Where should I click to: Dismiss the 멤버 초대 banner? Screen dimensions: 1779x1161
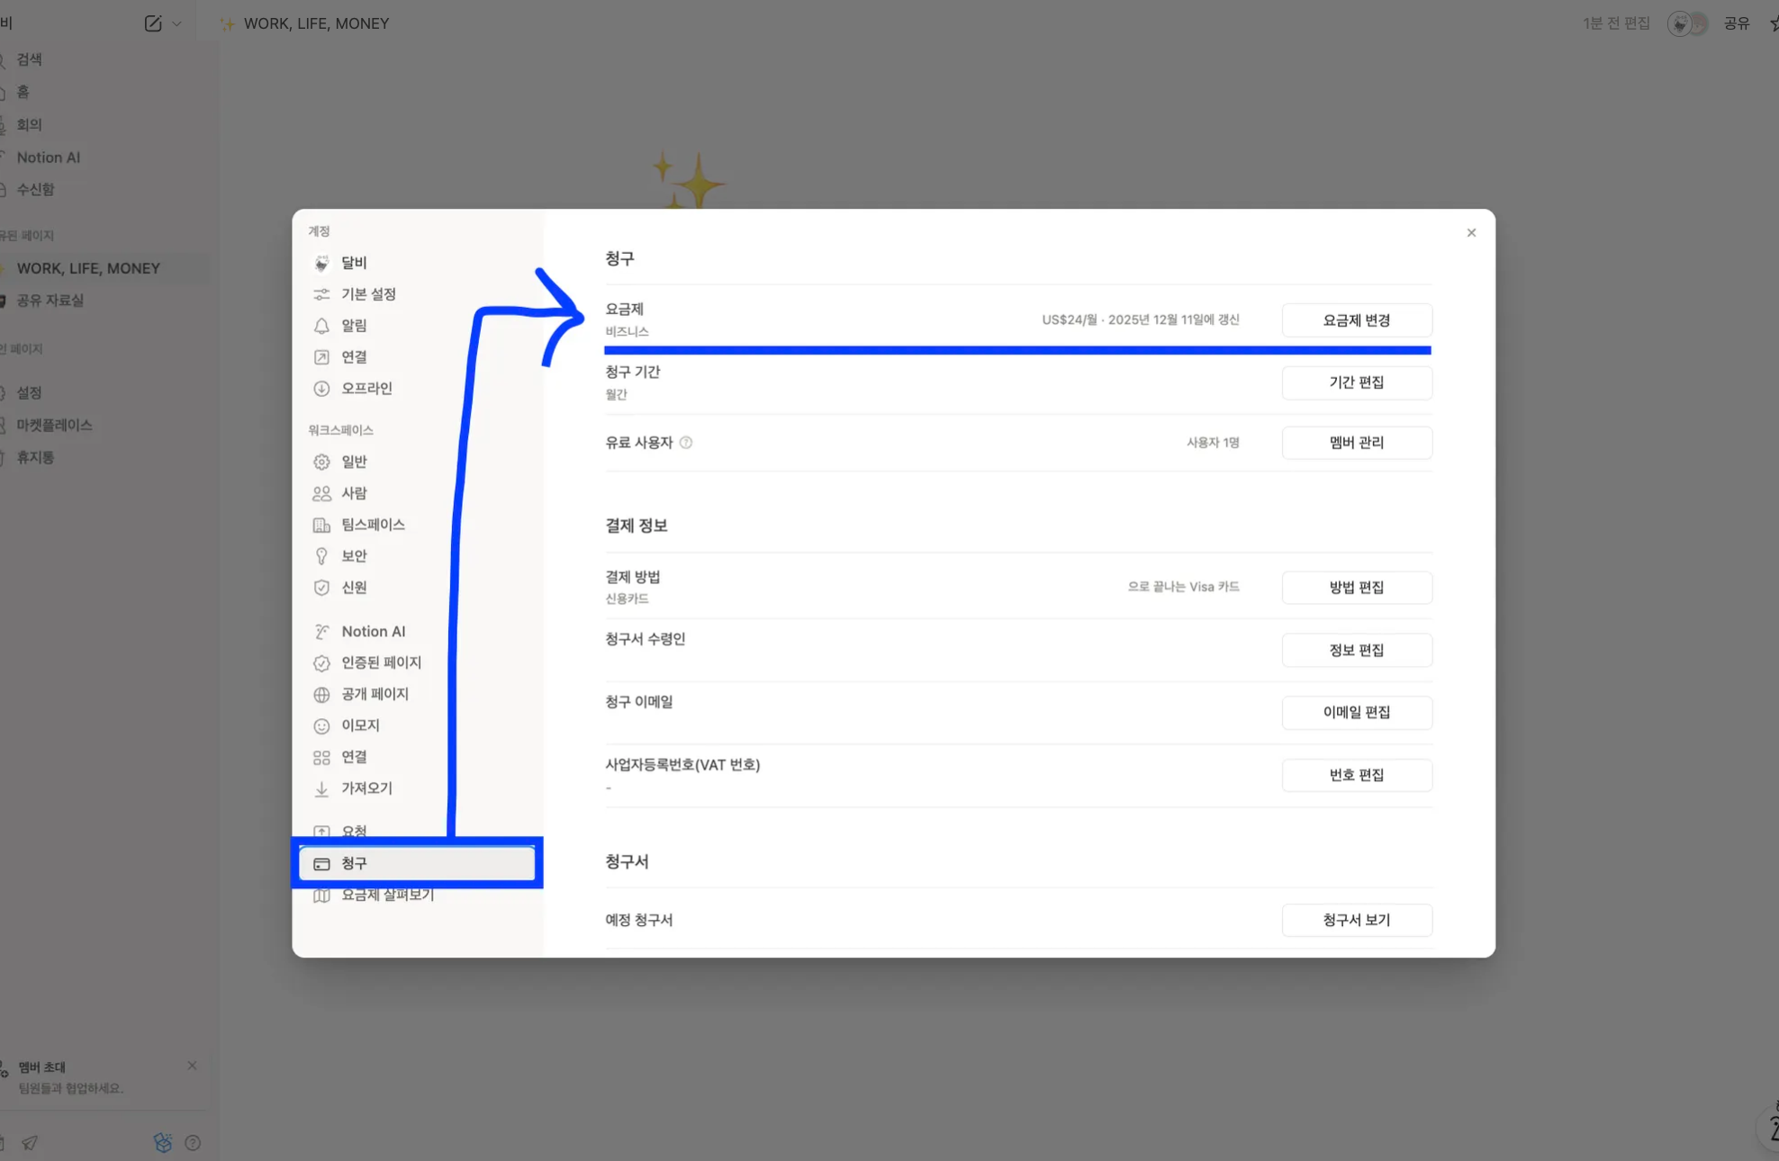(192, 1066)
